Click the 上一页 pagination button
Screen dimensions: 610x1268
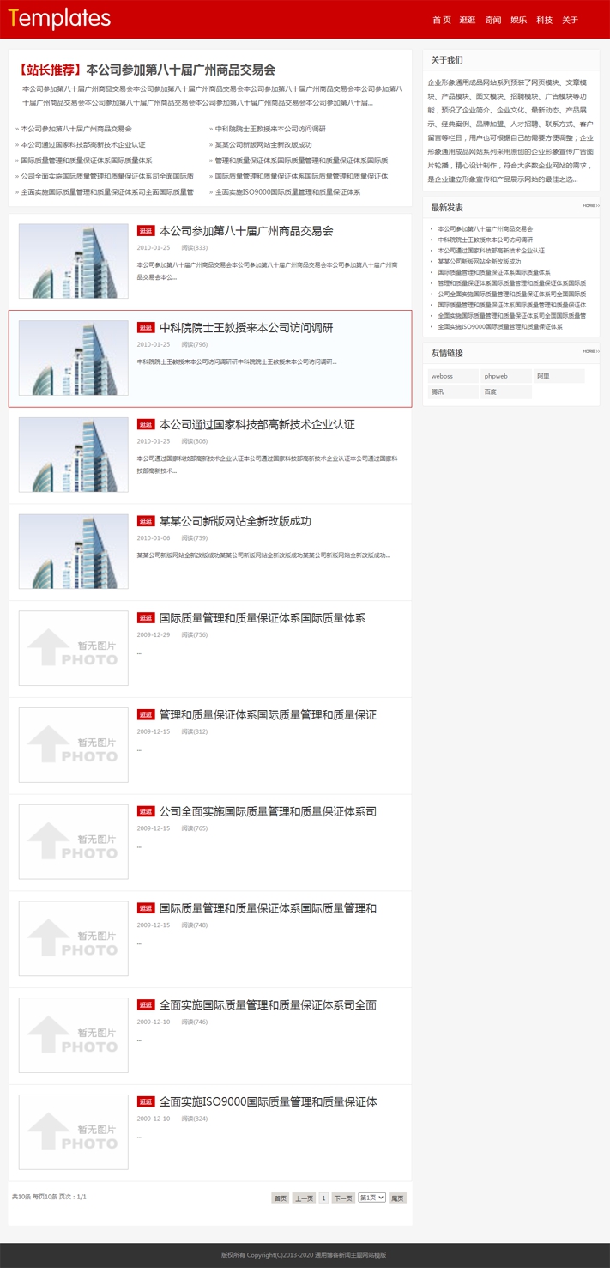[304, 1198]
